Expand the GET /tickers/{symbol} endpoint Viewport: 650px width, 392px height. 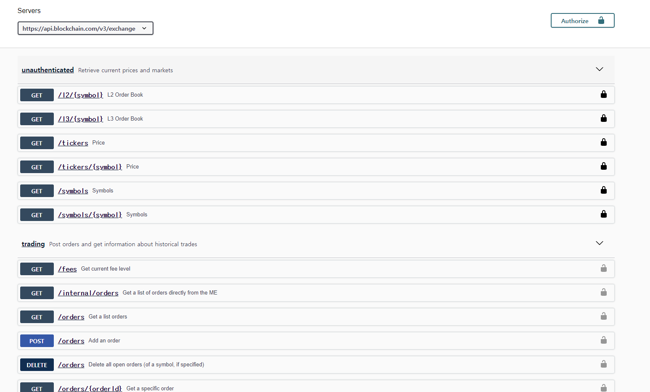[316, 167]
